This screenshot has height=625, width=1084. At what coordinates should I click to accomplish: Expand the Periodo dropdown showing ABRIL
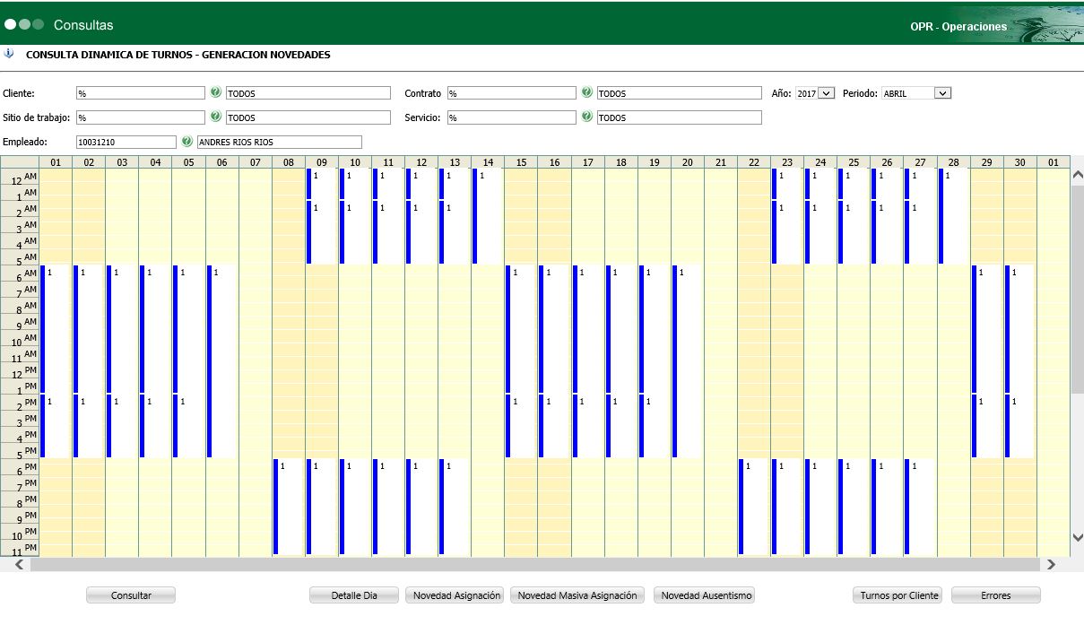pos(941,93)
